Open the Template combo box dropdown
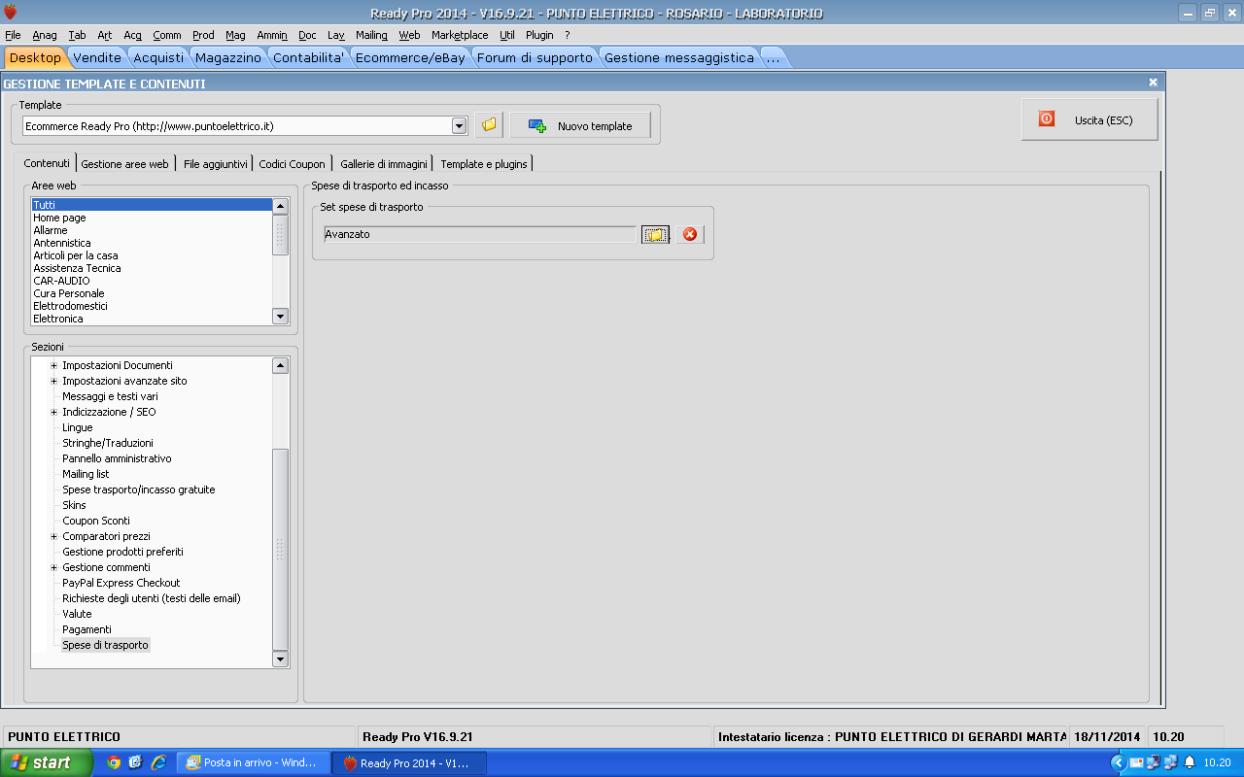The image size is (1244, 777). tap(460, 125)
